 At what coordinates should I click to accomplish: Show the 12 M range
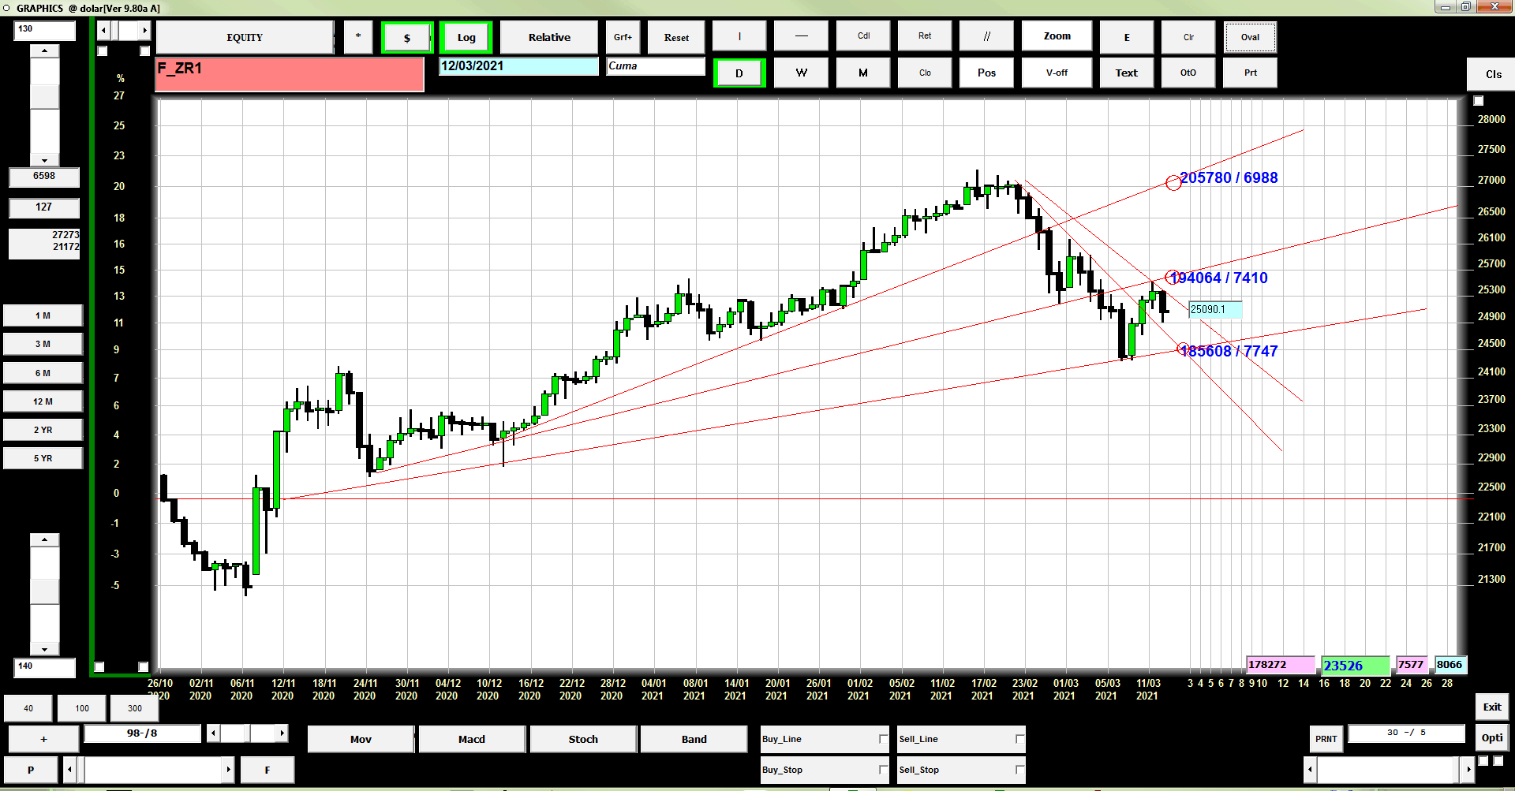click(43, 401)
